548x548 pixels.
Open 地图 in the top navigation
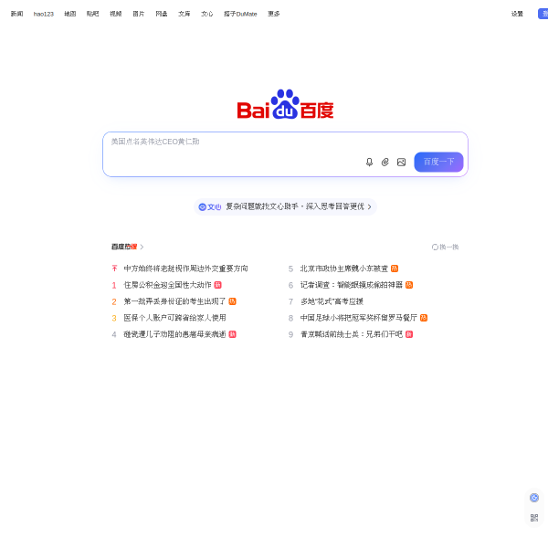(70, 14)
